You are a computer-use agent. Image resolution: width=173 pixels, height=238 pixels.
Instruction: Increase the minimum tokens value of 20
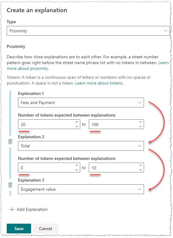point(77,122)
